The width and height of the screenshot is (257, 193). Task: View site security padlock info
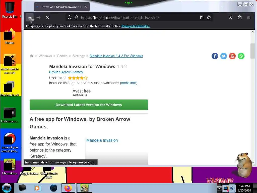tap(77, 17)
